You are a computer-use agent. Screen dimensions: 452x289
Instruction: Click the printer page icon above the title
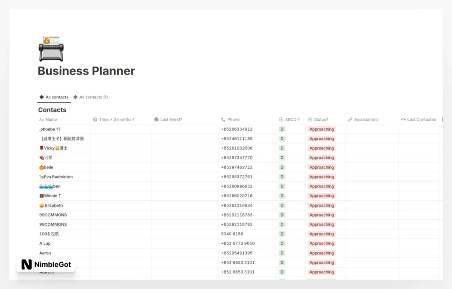51,49
